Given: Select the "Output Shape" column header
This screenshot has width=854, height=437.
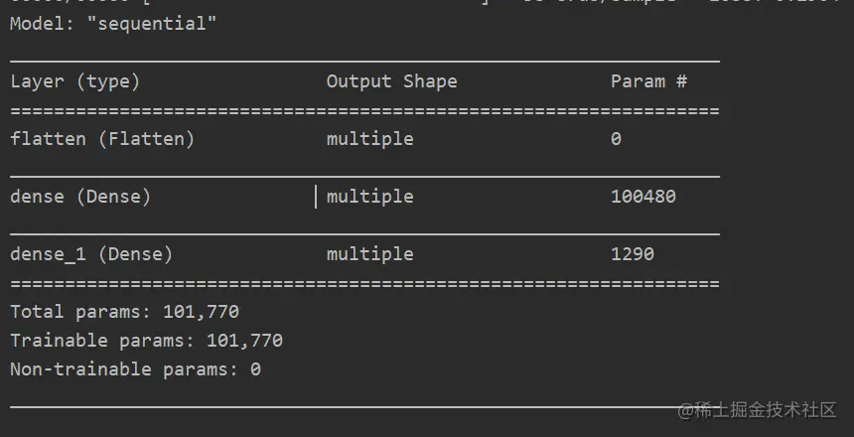Looking at the screenshot, I should [391, 81].
